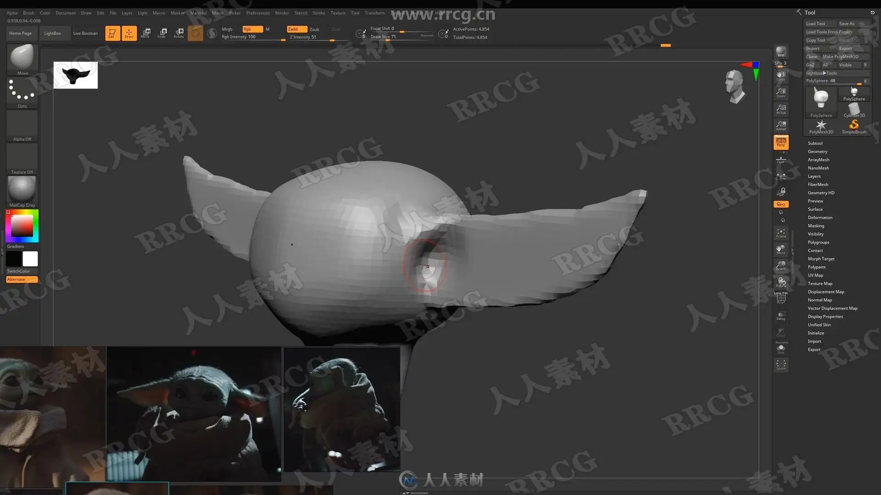Activate the Rotate transform icon
Viewport: 881px width, 495px height.
point(179,33)
